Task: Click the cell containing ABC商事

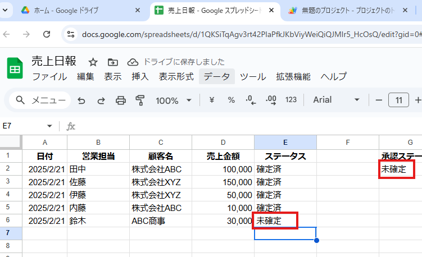Action: [x=161, y=221]
